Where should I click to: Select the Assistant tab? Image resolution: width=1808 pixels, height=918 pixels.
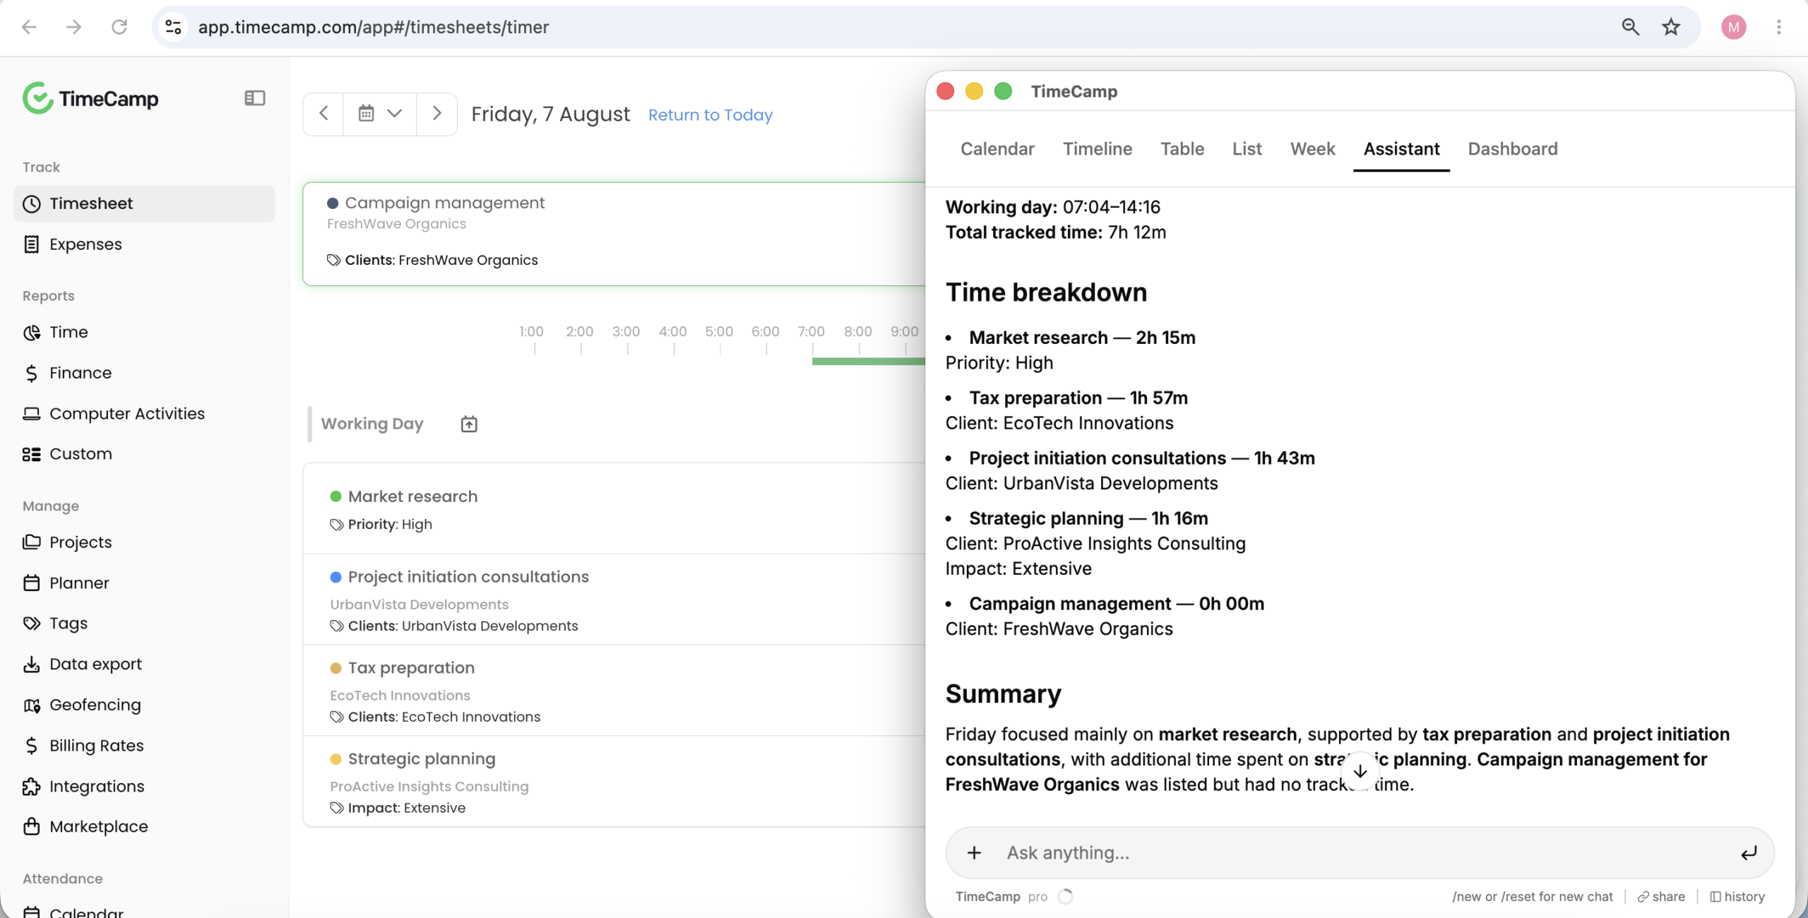point(1401,149)
